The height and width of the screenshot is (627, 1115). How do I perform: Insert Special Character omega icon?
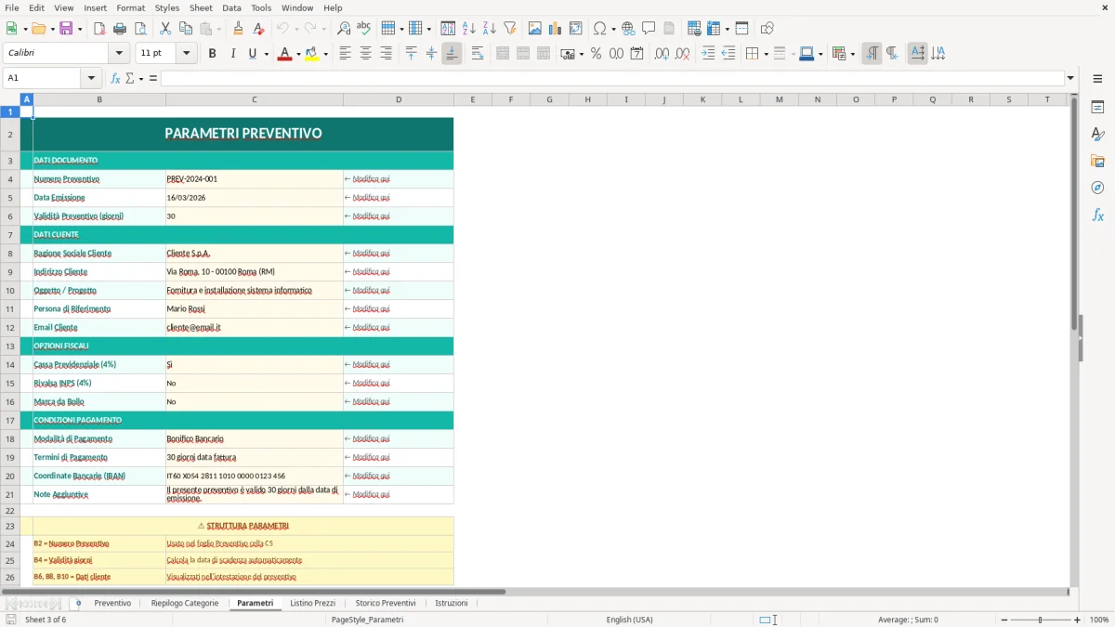[x=599, y=29]
